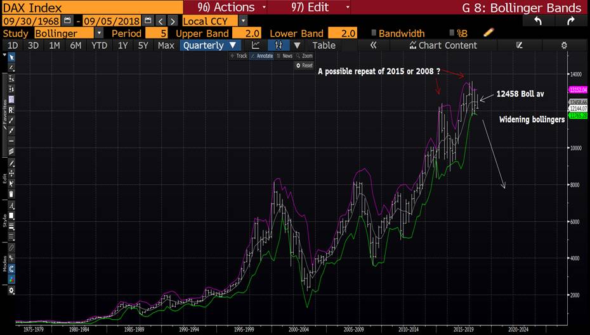Click the undo arrow icon
Screen dimensions: 590x335
pyautogui.click(x=539, y=21)
